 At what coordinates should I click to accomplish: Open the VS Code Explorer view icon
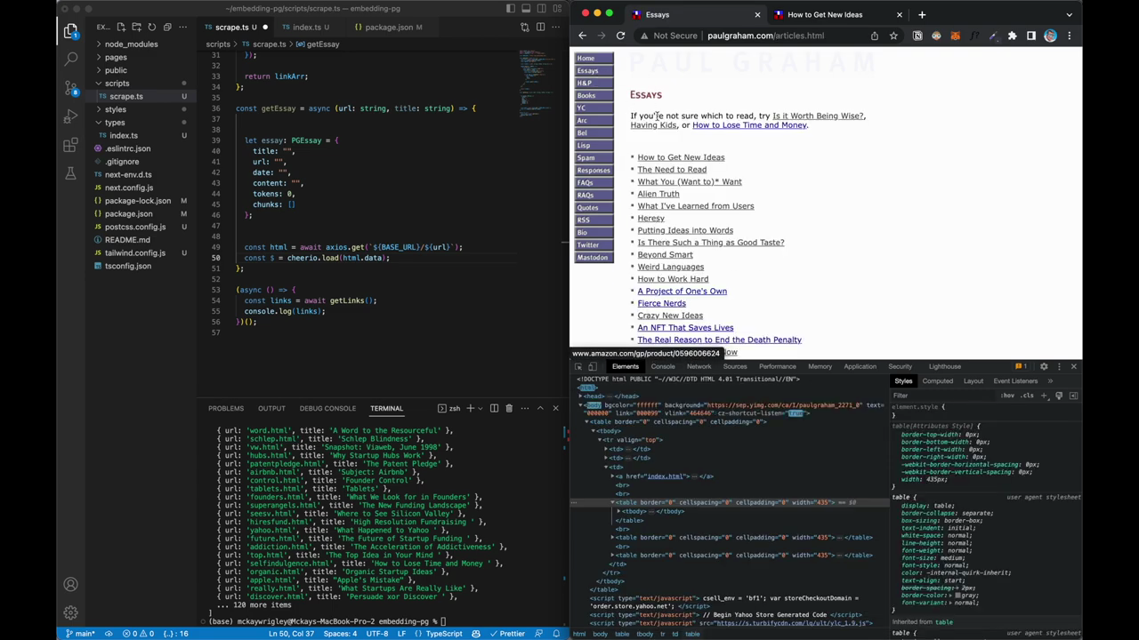(70, 32)
